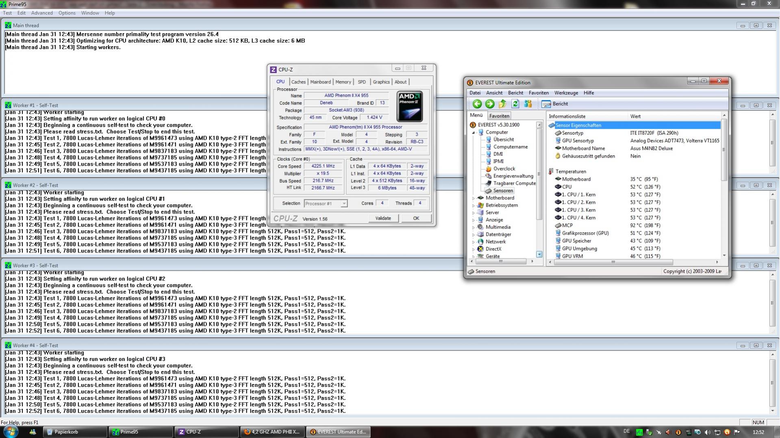
Task: Expand the Server tree node
Action: coord(474,213)
